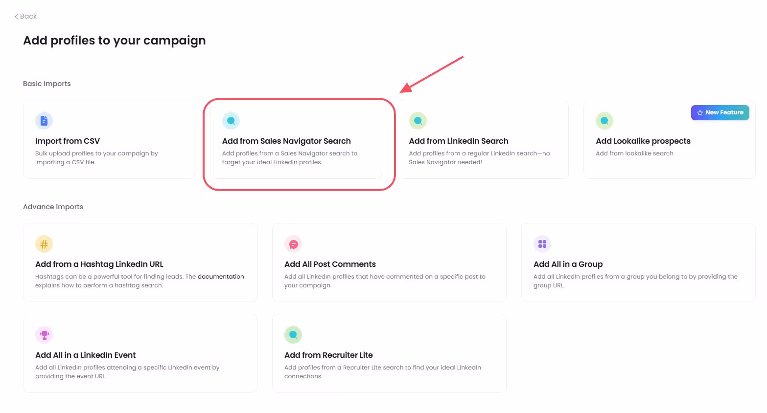Select the CSV file icon
The image size is (767, 413).
(x=44, y=120)
